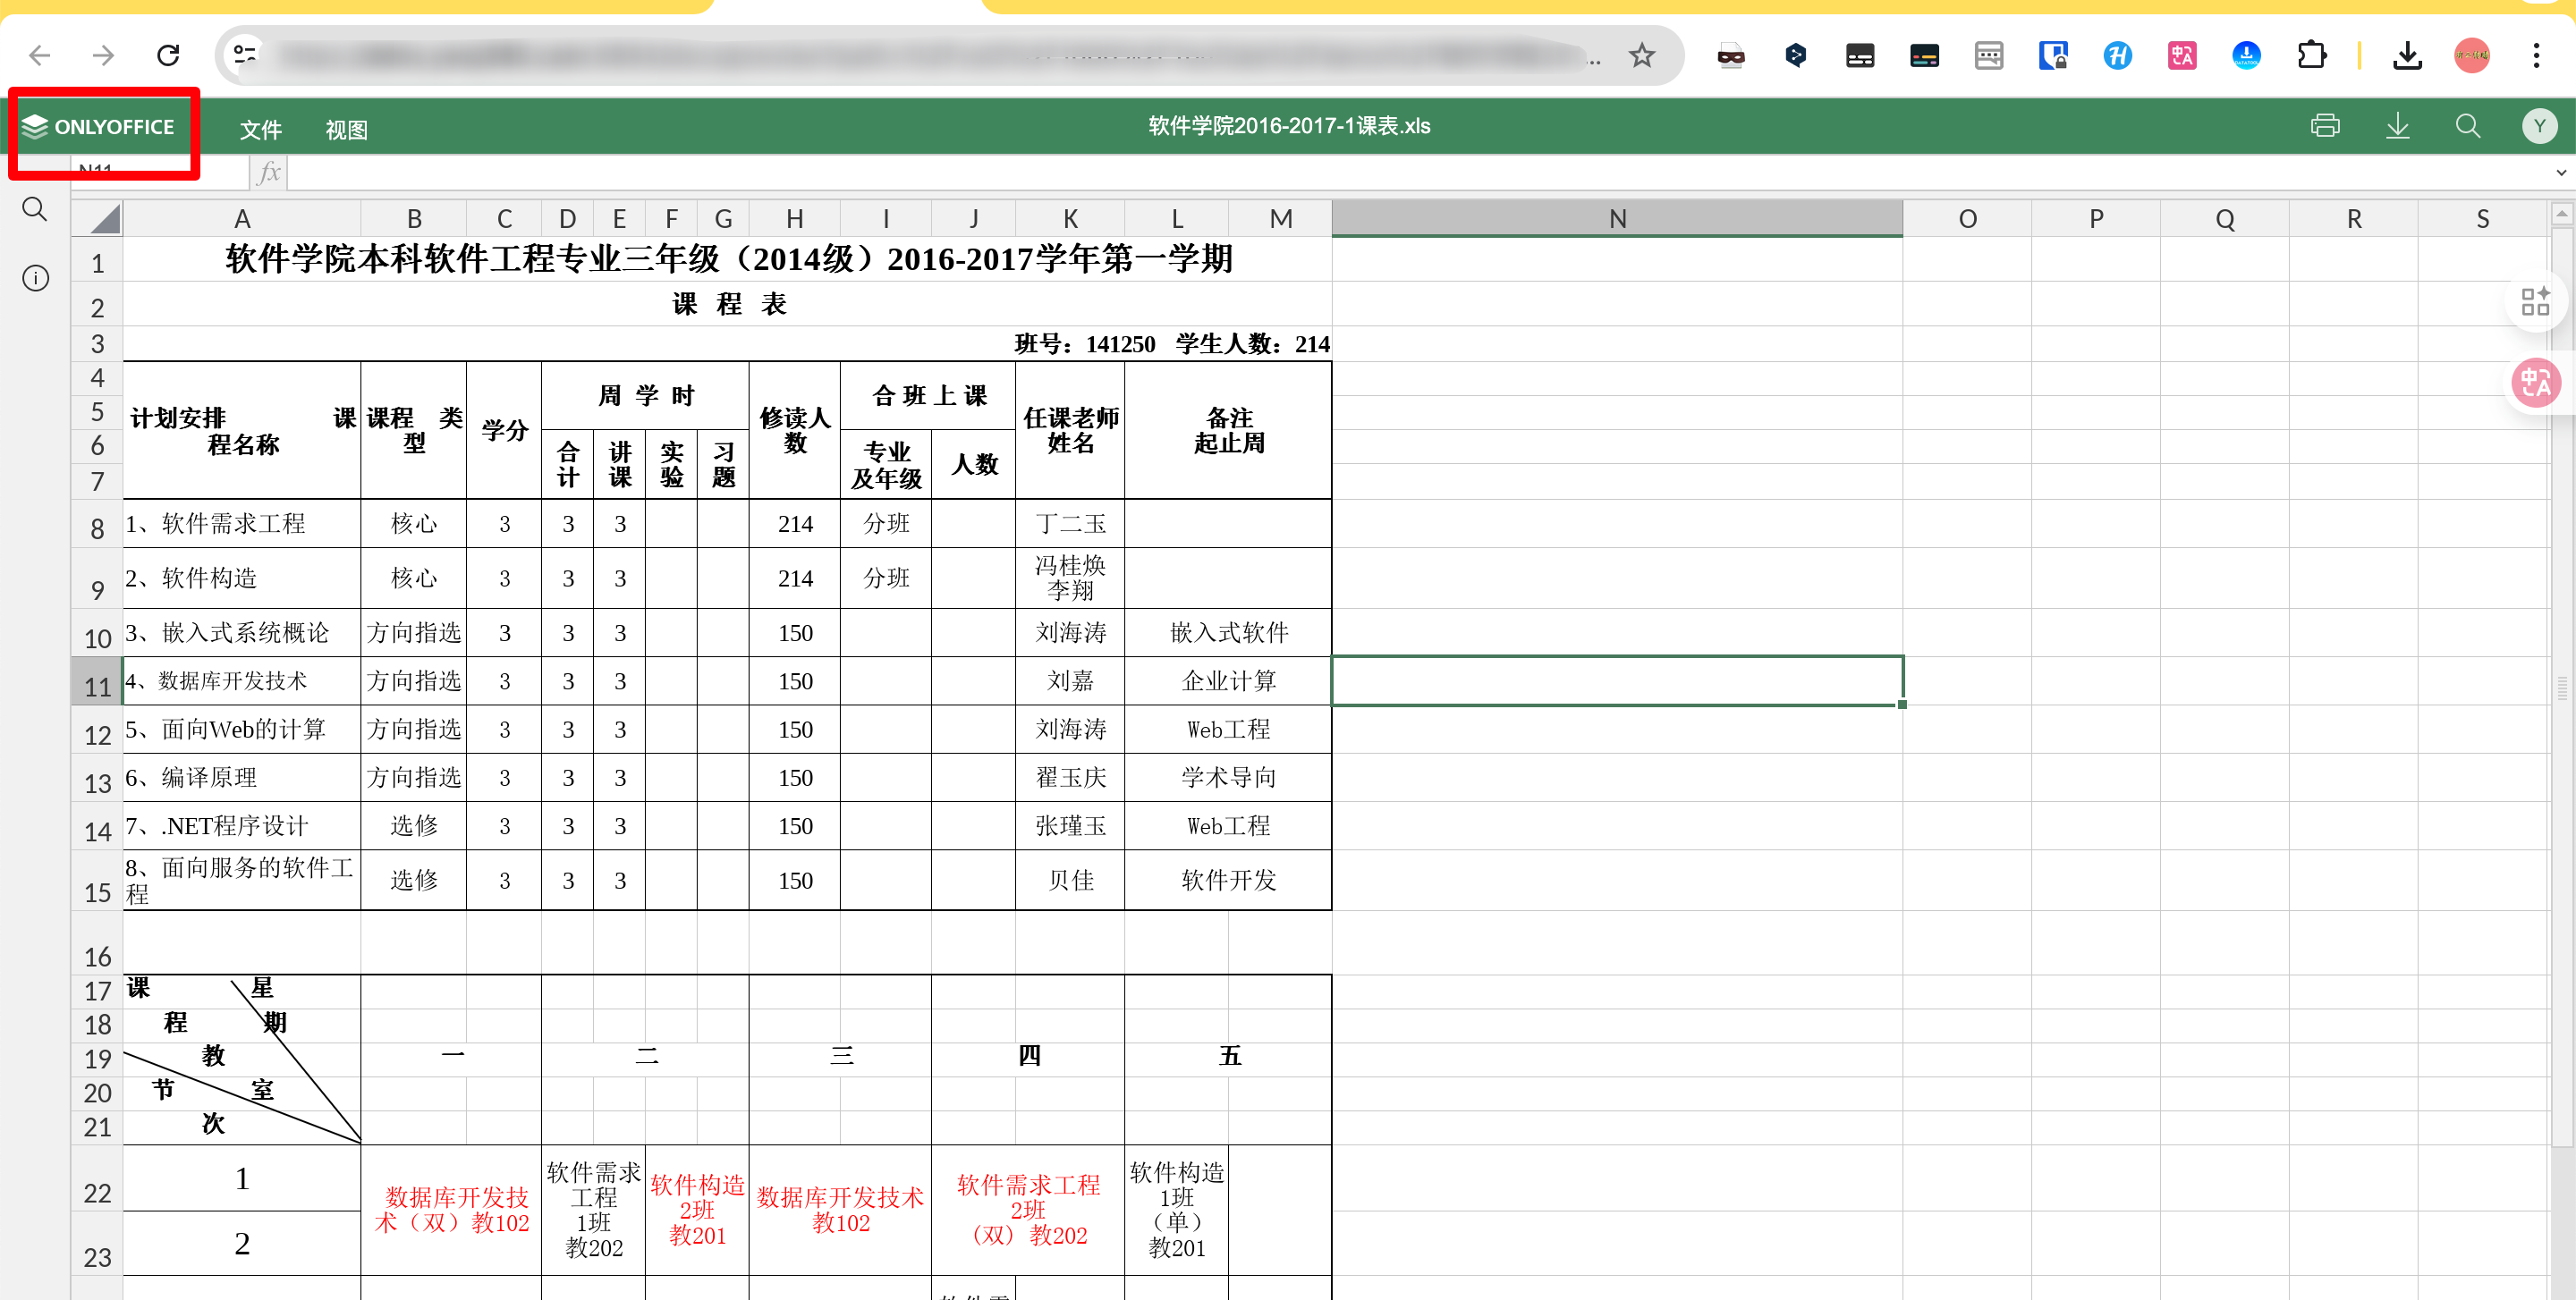Open the browser extensions puzzle icon
Screen dimensions: 2576x1300
click(x=2311, y=55)
